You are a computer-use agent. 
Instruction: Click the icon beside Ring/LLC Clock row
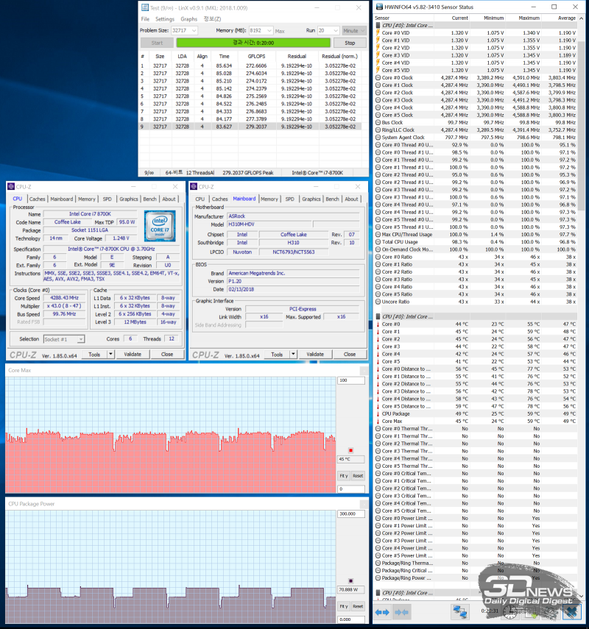tap(378, 130)
